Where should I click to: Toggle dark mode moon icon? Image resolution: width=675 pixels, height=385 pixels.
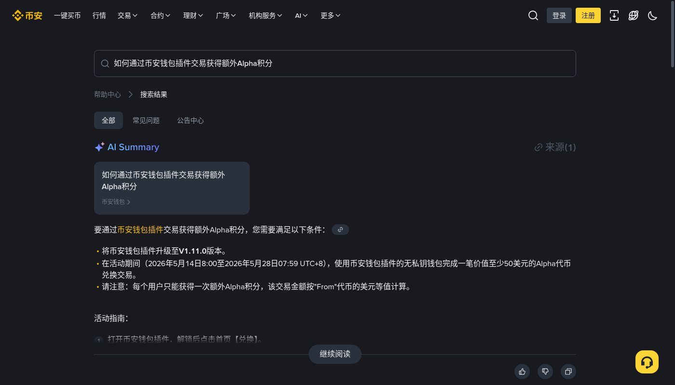tap(653, 15)
